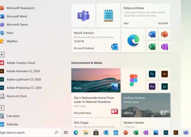191x137 pixels.
Task: Open PowerPoint from the taskbar
Action: click(x=126, y=133)
